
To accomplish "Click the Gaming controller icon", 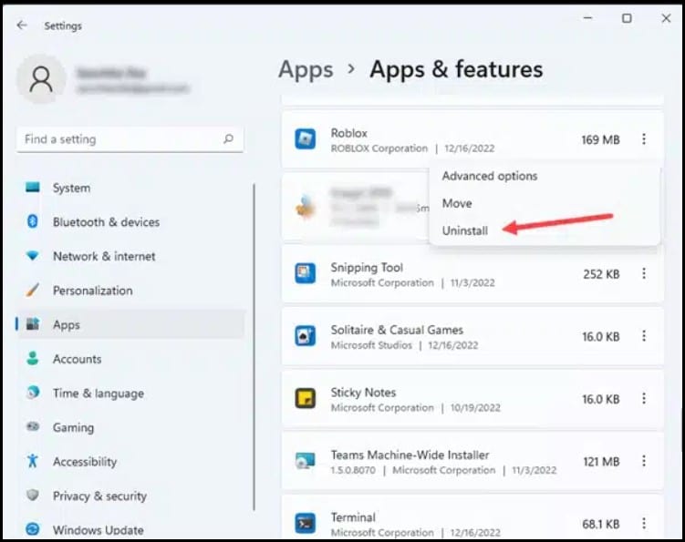I will pos(32,426).
